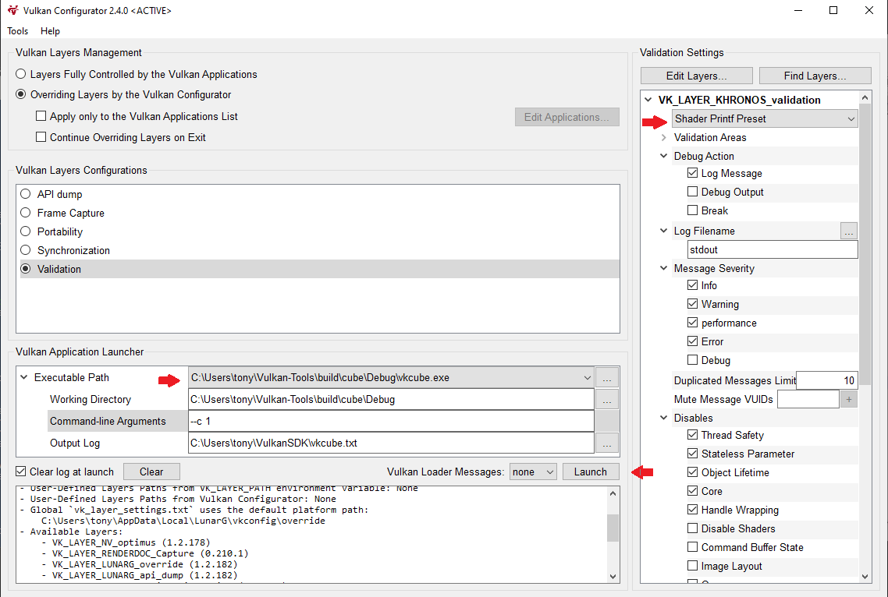Click the Find Layers button

click(x=815, y=76)
